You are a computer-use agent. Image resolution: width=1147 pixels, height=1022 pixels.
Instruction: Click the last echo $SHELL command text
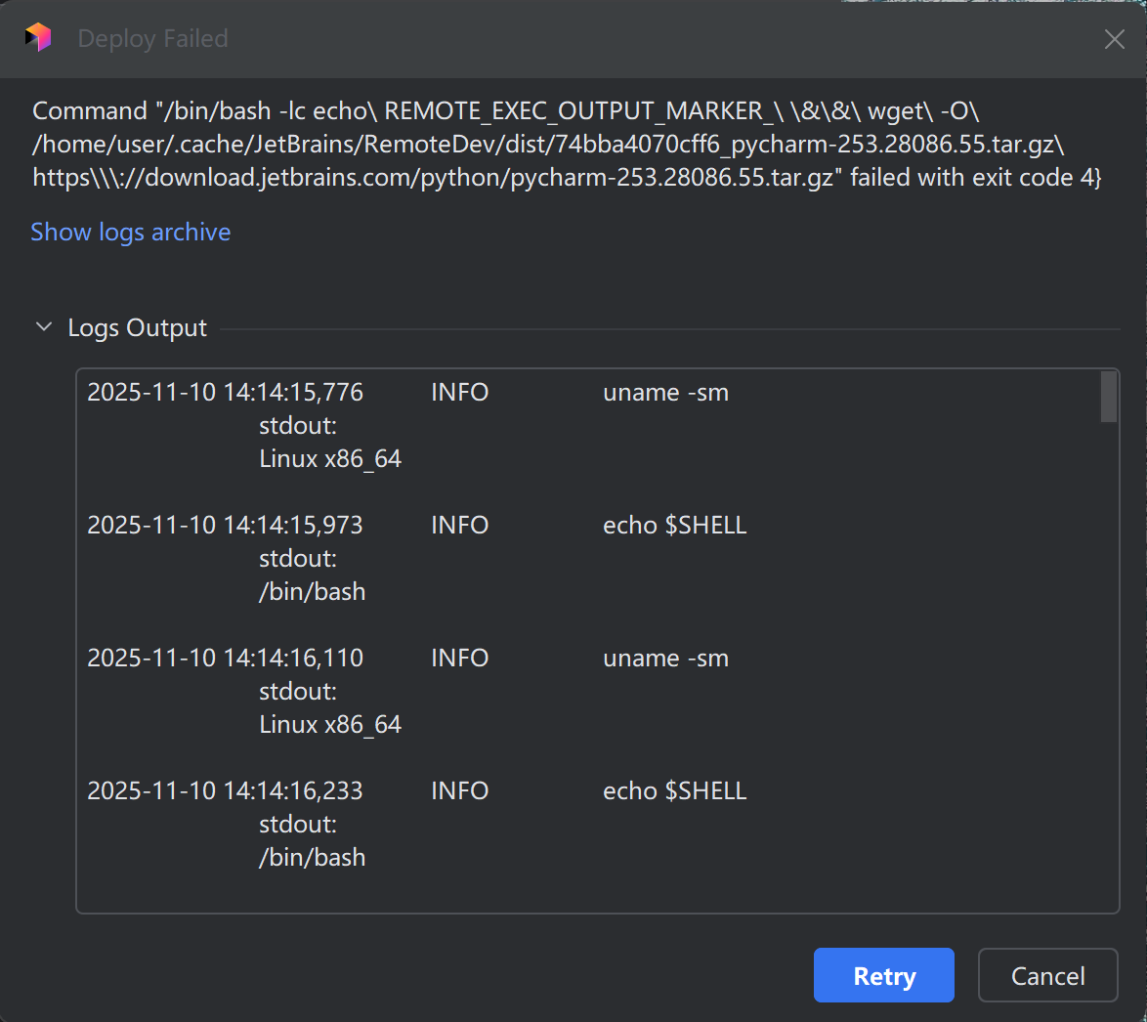(x=674, y=790)
